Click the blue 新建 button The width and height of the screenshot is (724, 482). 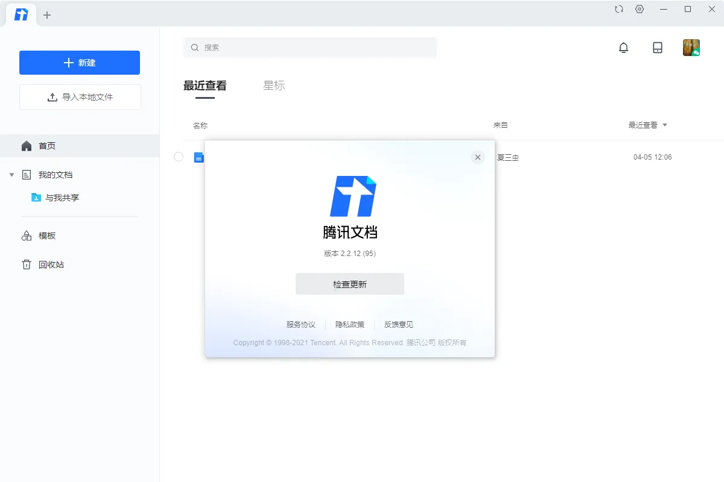80,63
